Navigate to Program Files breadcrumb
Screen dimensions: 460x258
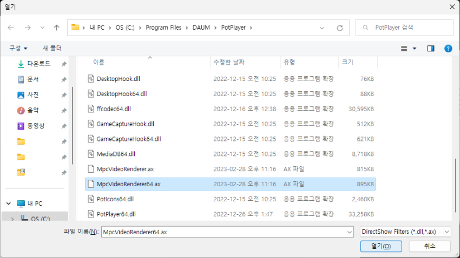(x=163, y=28)
